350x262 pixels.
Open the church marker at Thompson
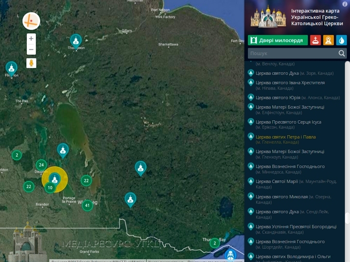pos(76,42)
